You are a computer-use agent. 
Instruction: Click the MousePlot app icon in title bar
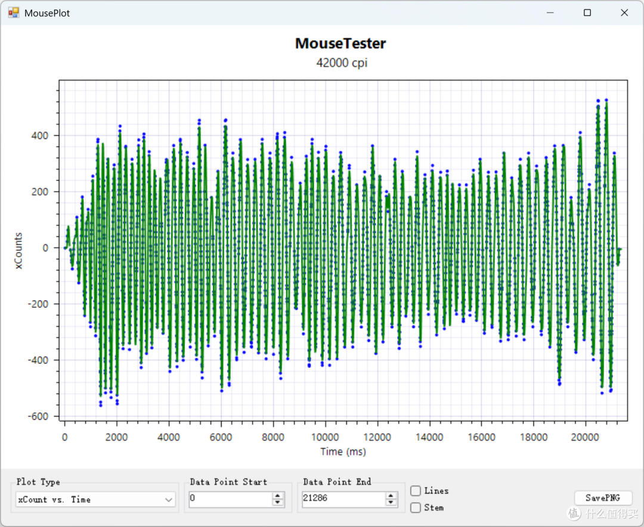(13, 13)
